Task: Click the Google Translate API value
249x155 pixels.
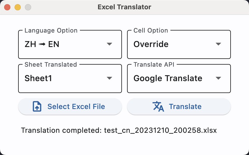Action: 168,78
